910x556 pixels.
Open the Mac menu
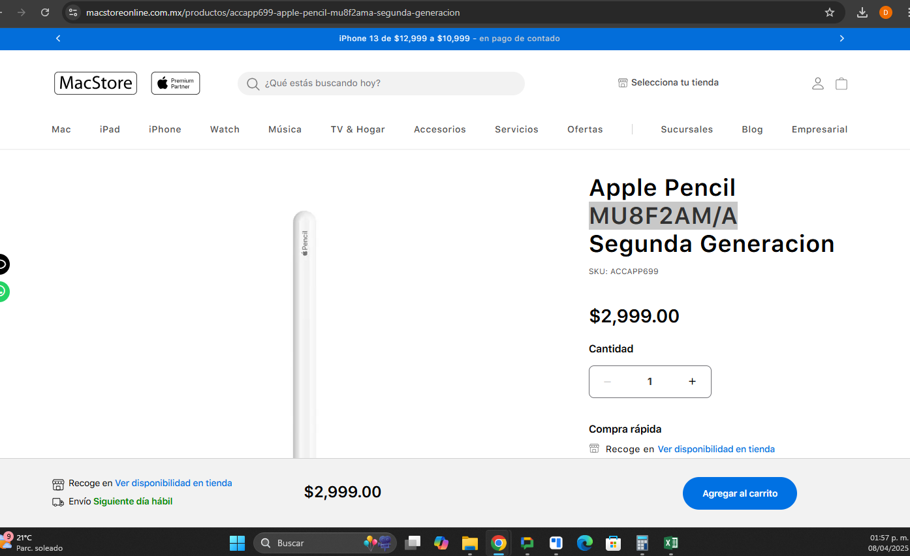(61, 129)
